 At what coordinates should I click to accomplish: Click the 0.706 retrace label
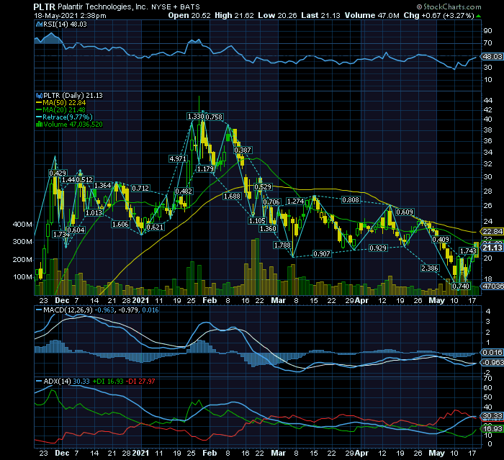pyautogui.click(x=271, y=202)
